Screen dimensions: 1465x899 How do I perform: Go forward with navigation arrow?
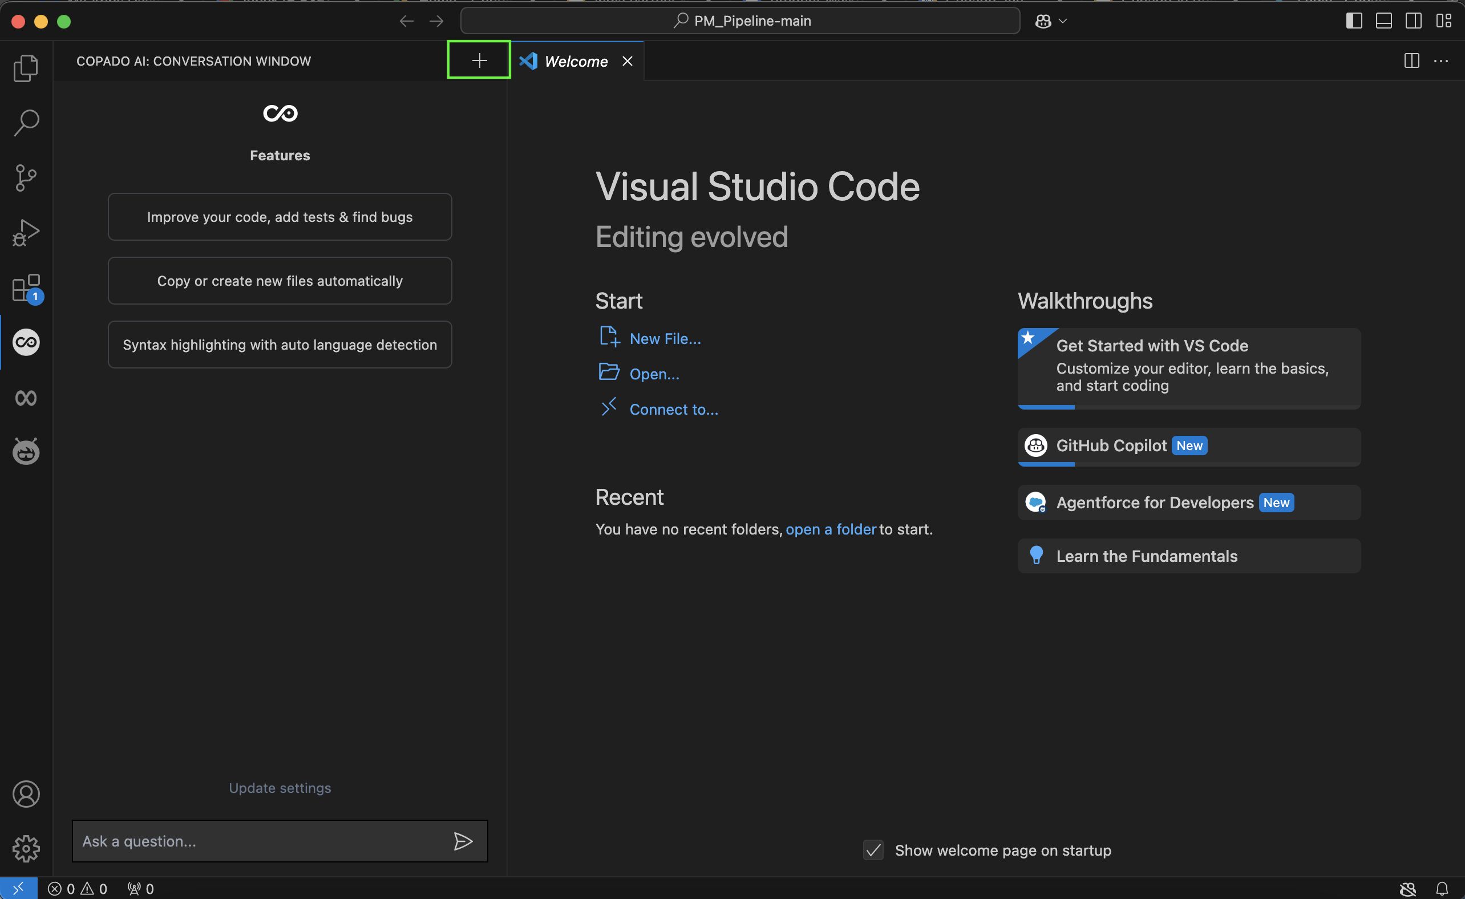(436, 22)
